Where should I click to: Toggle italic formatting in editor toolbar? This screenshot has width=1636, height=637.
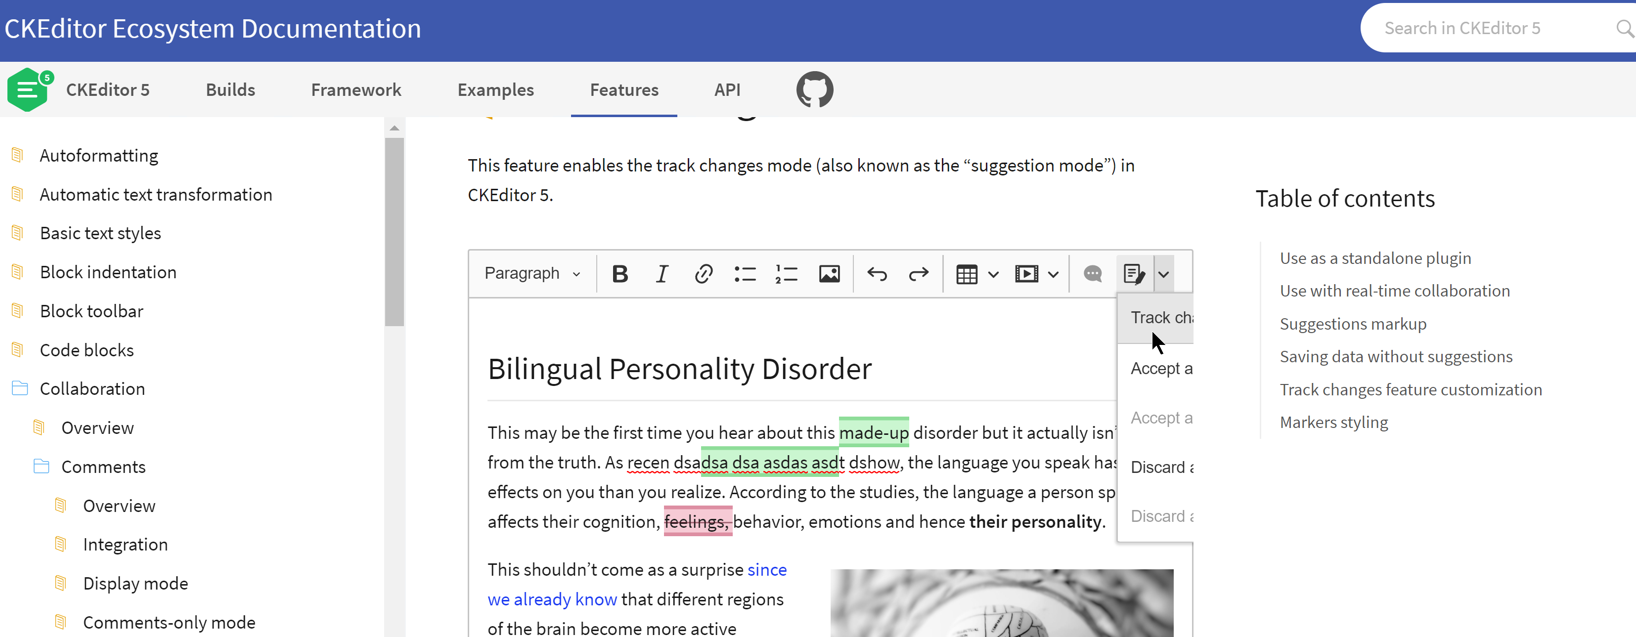661,274
